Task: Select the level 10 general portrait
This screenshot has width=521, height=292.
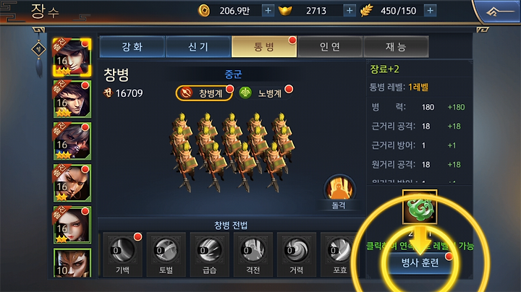Action: coord(72,263)
